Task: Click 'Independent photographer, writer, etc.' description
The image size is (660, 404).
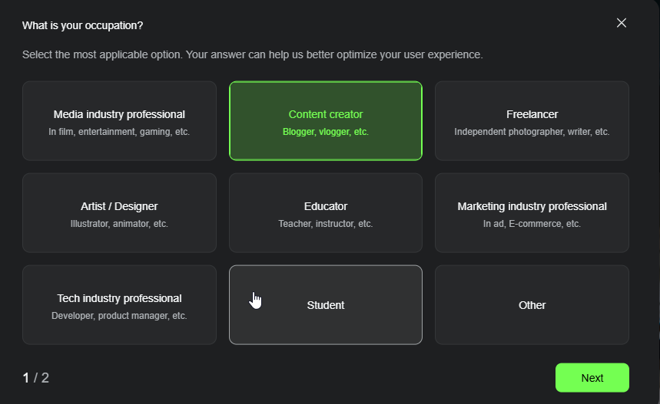Action: point(532,132)
